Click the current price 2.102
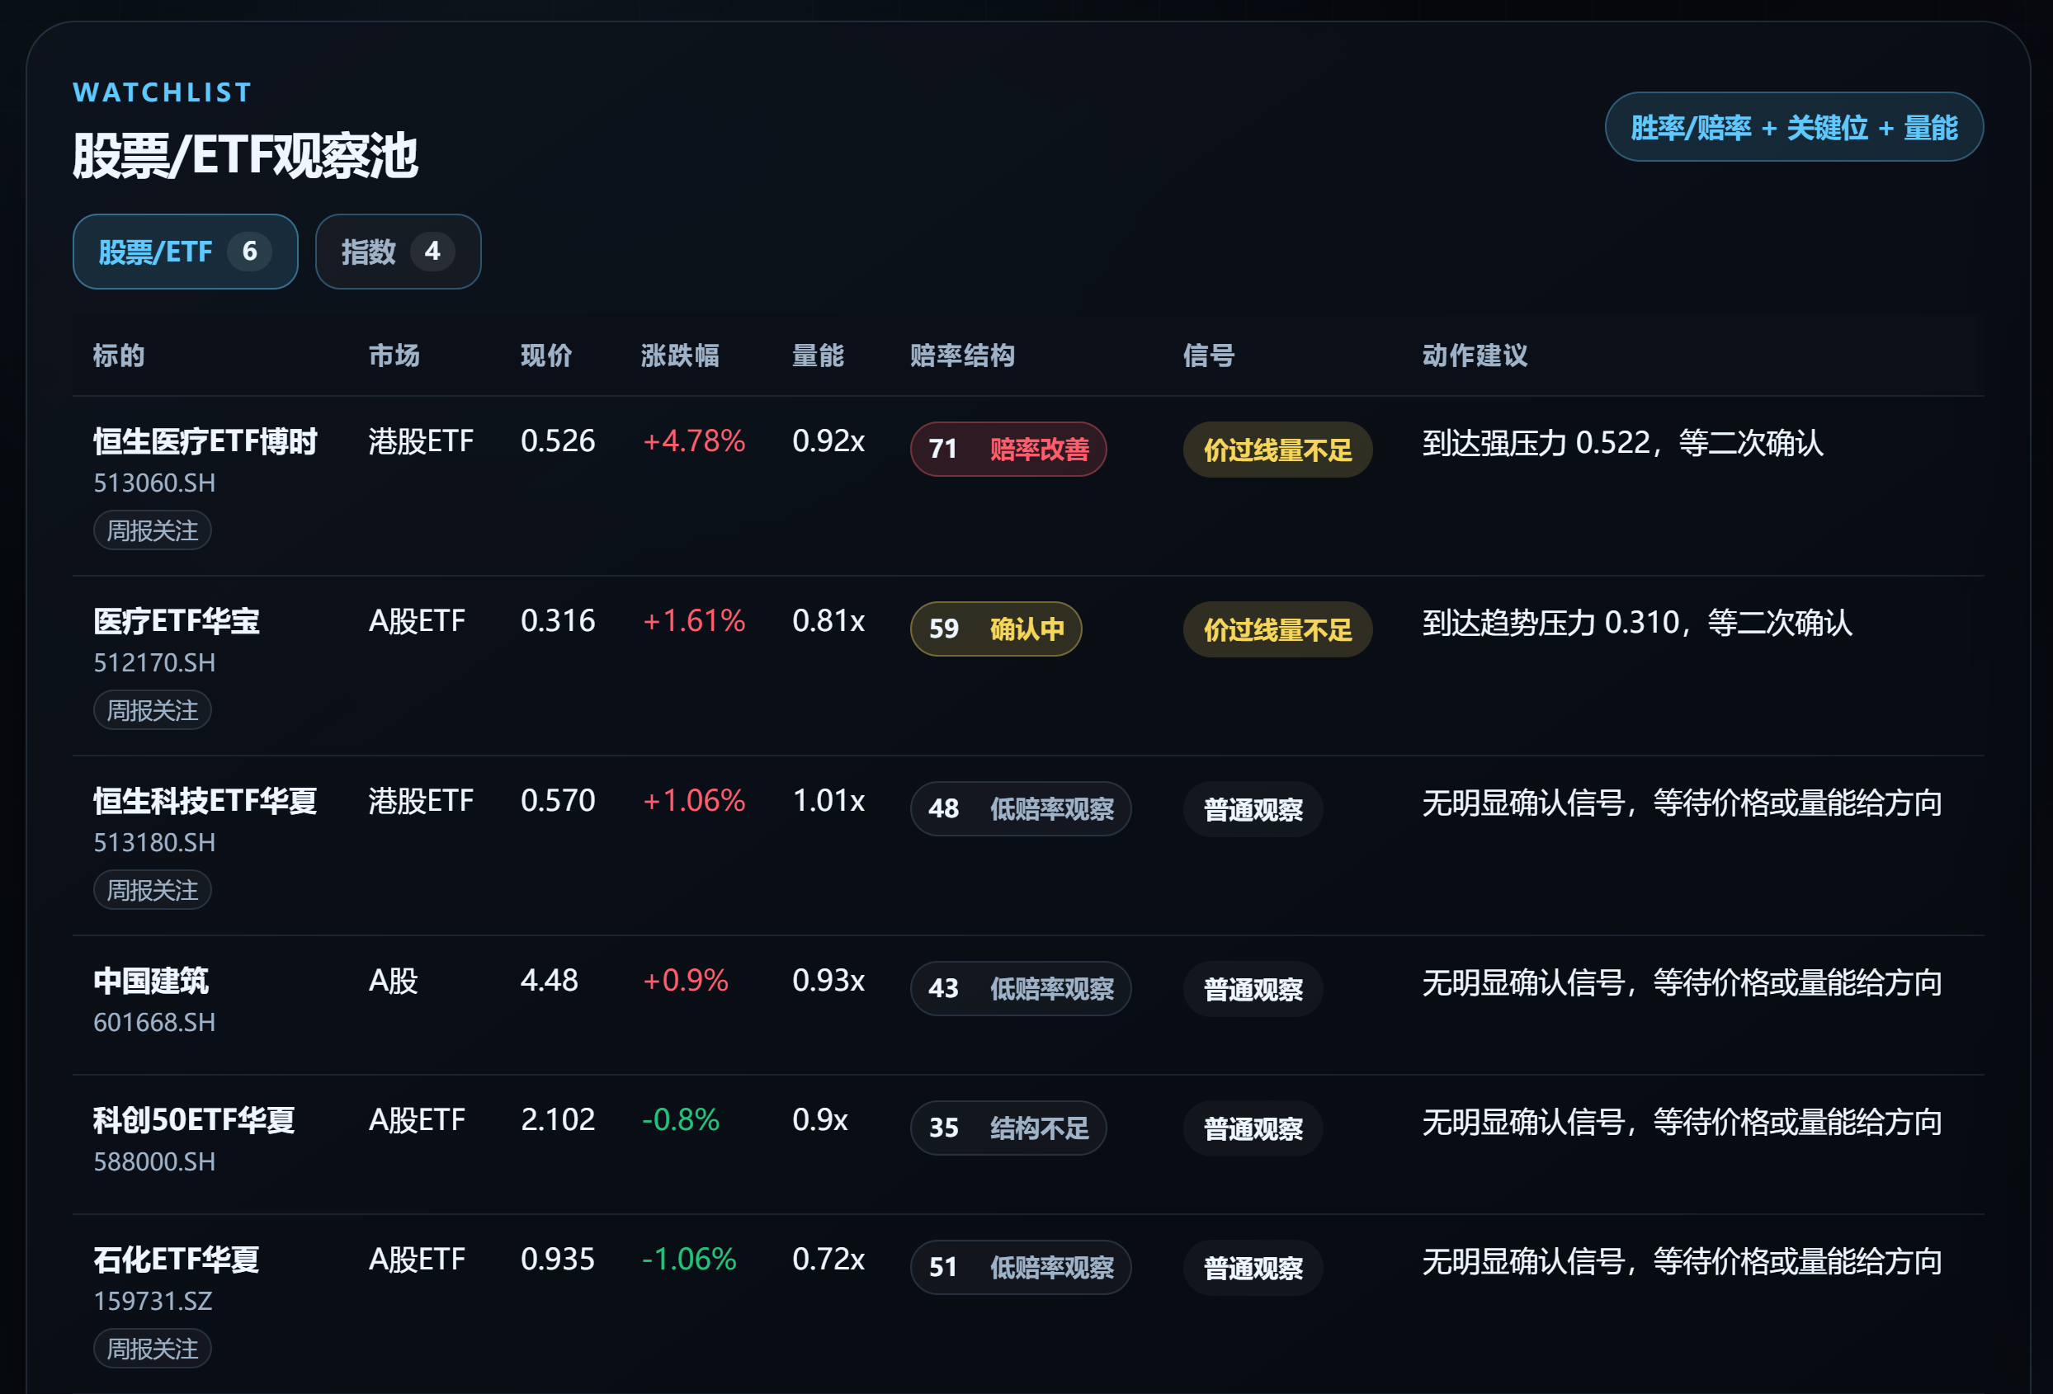Viewport: 2053px width, 1394px height. 559,1119
